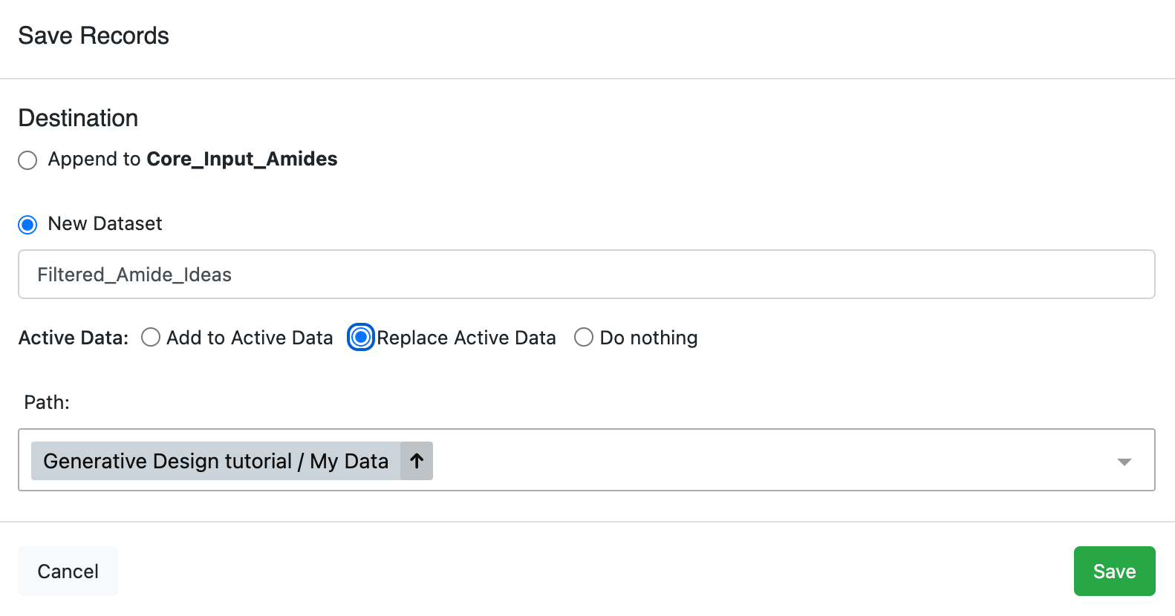The width and height of the screenshot is (1175, 616).
Task: Click the Destination section heading
Action: [x=78, y=118]
